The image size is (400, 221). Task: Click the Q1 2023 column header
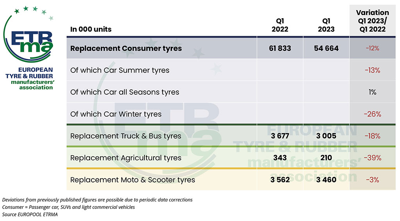point(326,25)
